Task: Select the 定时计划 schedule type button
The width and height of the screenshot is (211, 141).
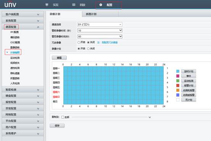Action: click(x=188, y=71)
